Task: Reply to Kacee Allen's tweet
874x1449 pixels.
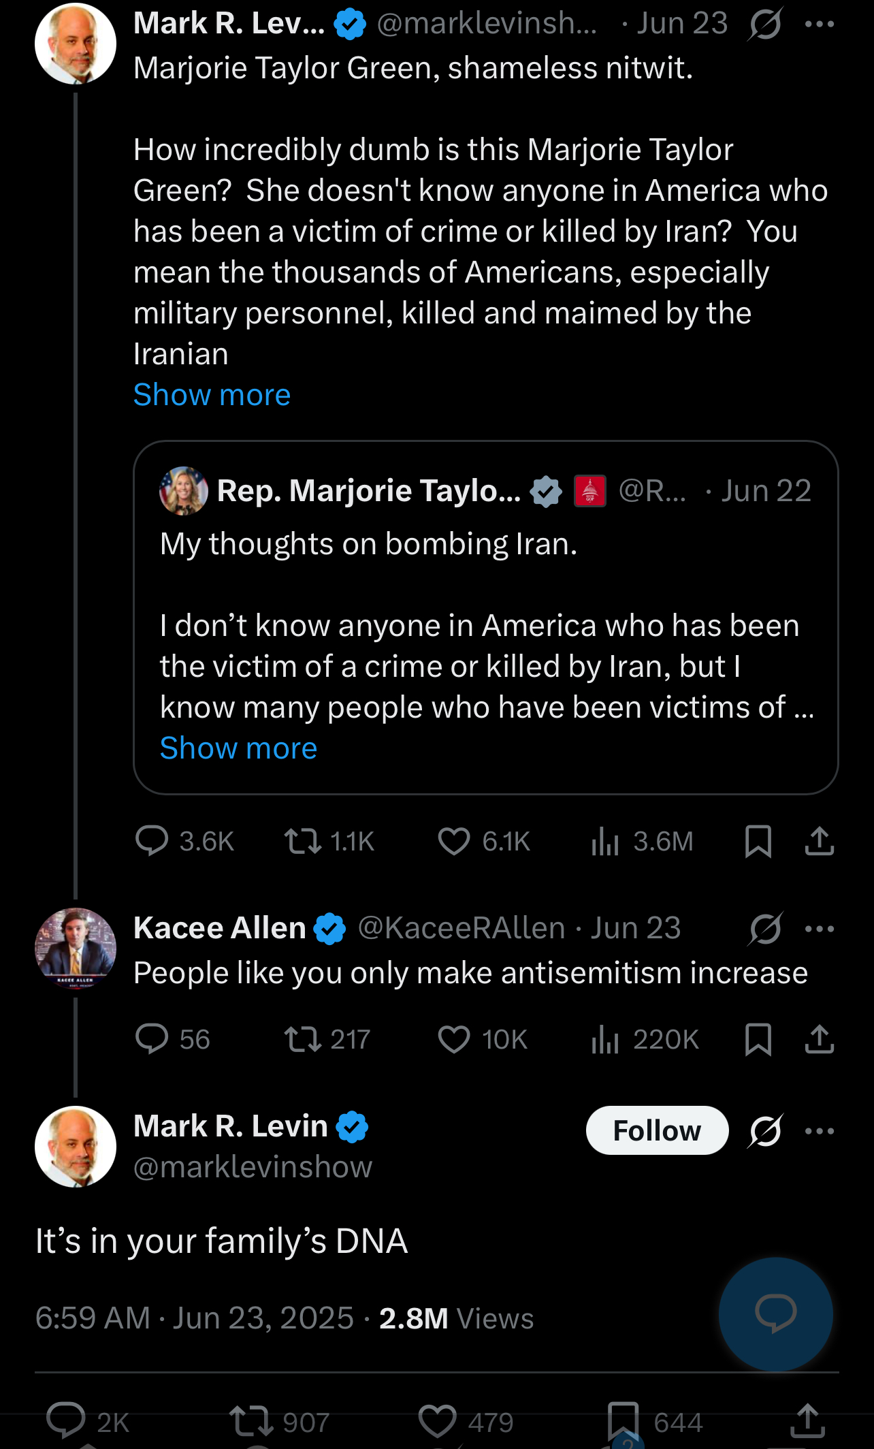Action: pyautogui.click(x=152, y=1039)
